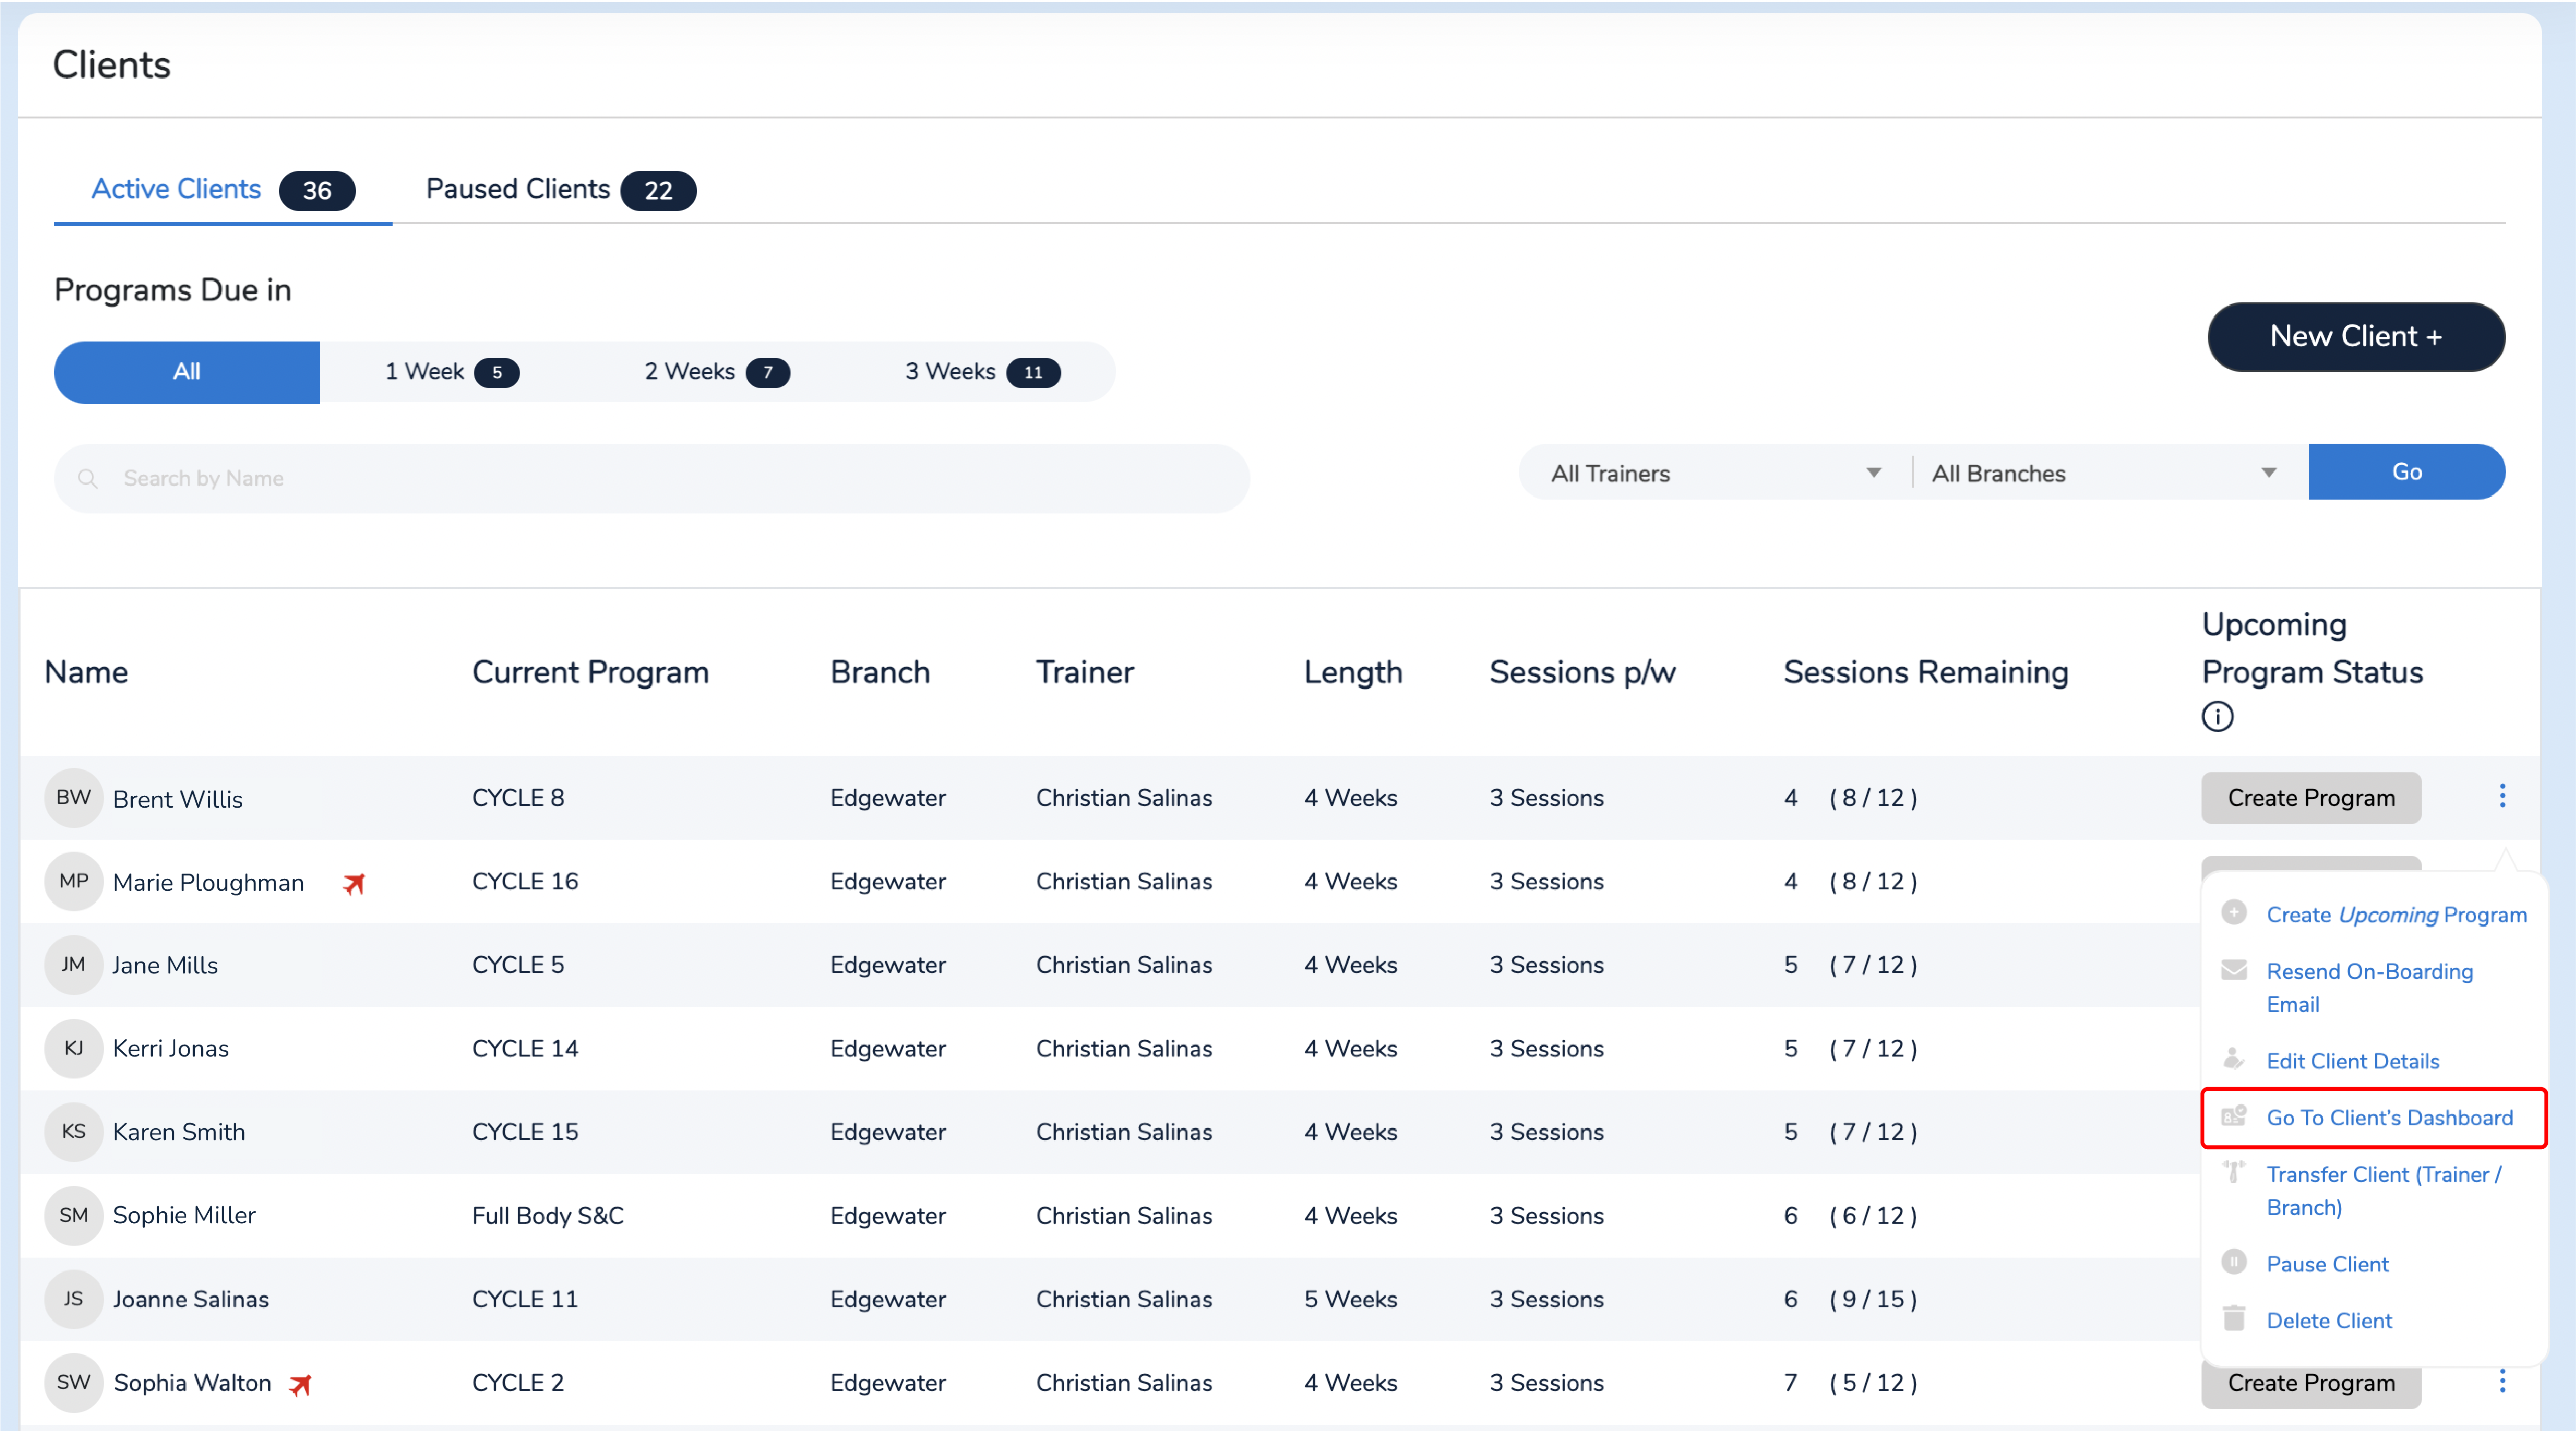
Task: Click the Current Program column header
Action: click(590, 672)
